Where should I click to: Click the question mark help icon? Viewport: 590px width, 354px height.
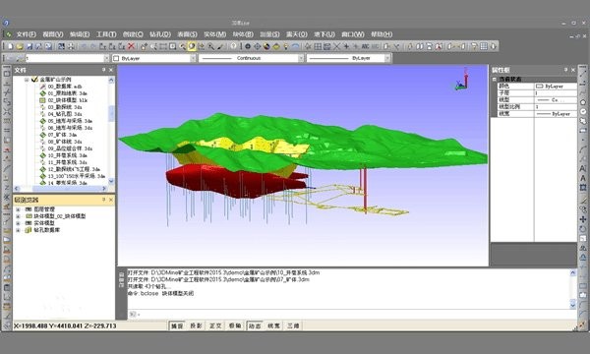tap(234, 46)
